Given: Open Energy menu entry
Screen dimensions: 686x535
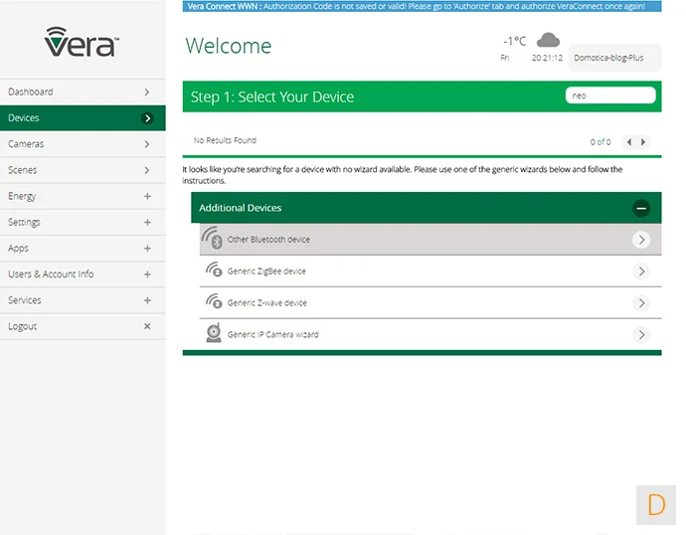Looking at the screenshot, I should [83, 196].
